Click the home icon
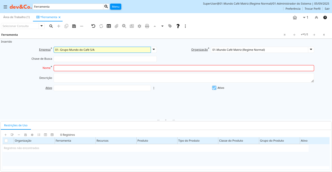Viewport: 332px width, 172px height. pyautogui.click(x=295, y=18)
